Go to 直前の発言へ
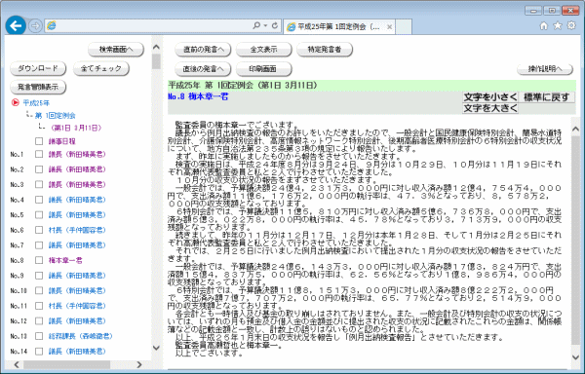Image resolution: width=585 pixels, height=374 pixels. 203,49
